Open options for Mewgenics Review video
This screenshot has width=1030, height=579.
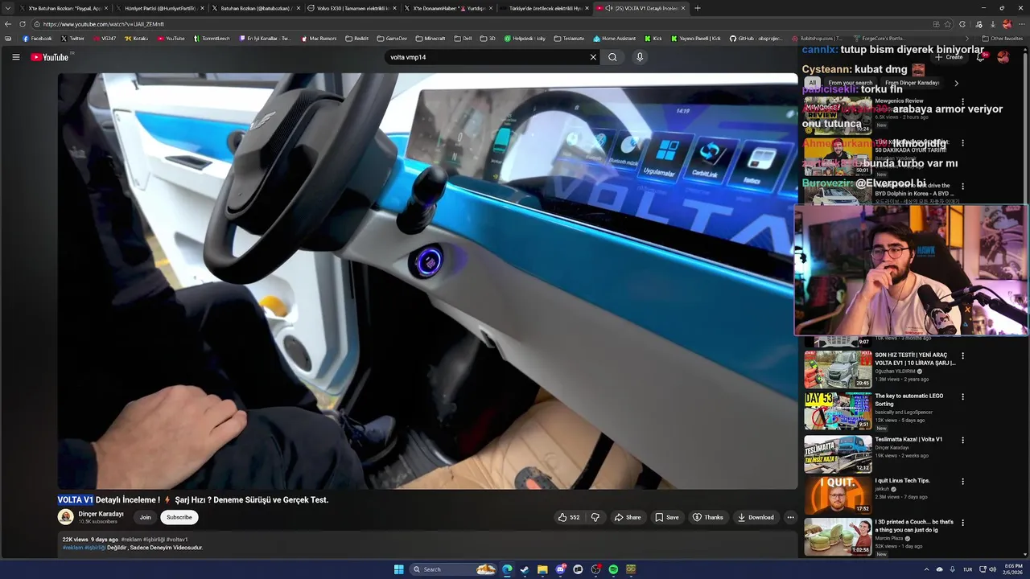click(962, 102)
